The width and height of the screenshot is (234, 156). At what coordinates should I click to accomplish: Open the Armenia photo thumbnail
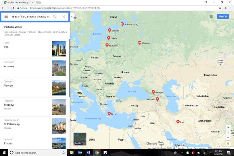pyautogui.click(x=59, y=68)
